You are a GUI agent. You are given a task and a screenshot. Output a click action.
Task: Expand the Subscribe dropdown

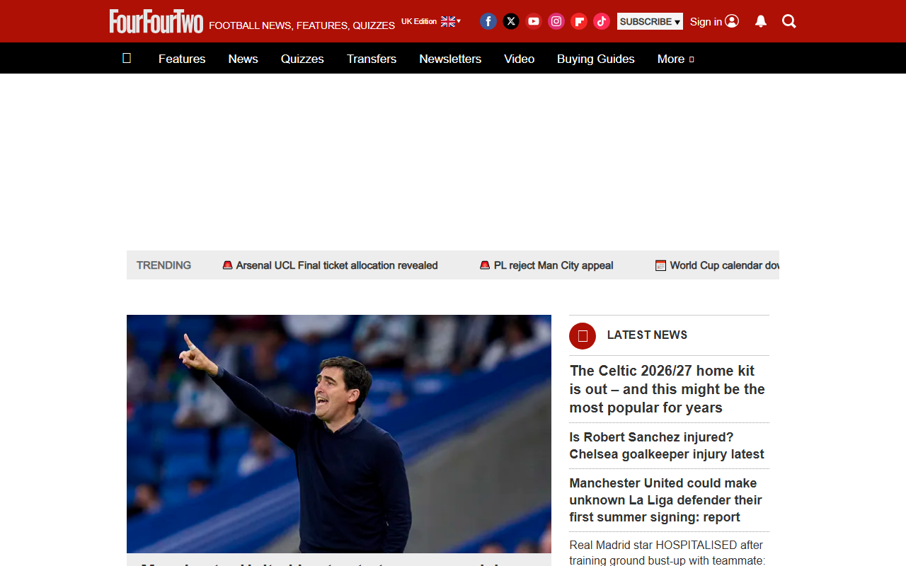point(650,21)
